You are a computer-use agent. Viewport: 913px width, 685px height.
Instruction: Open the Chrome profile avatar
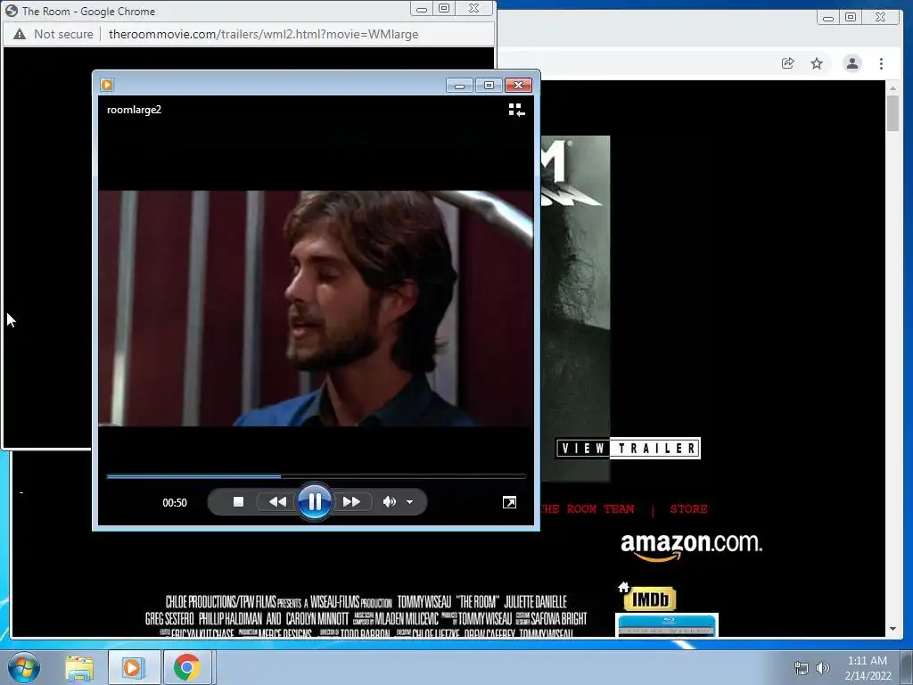(852, 63)
